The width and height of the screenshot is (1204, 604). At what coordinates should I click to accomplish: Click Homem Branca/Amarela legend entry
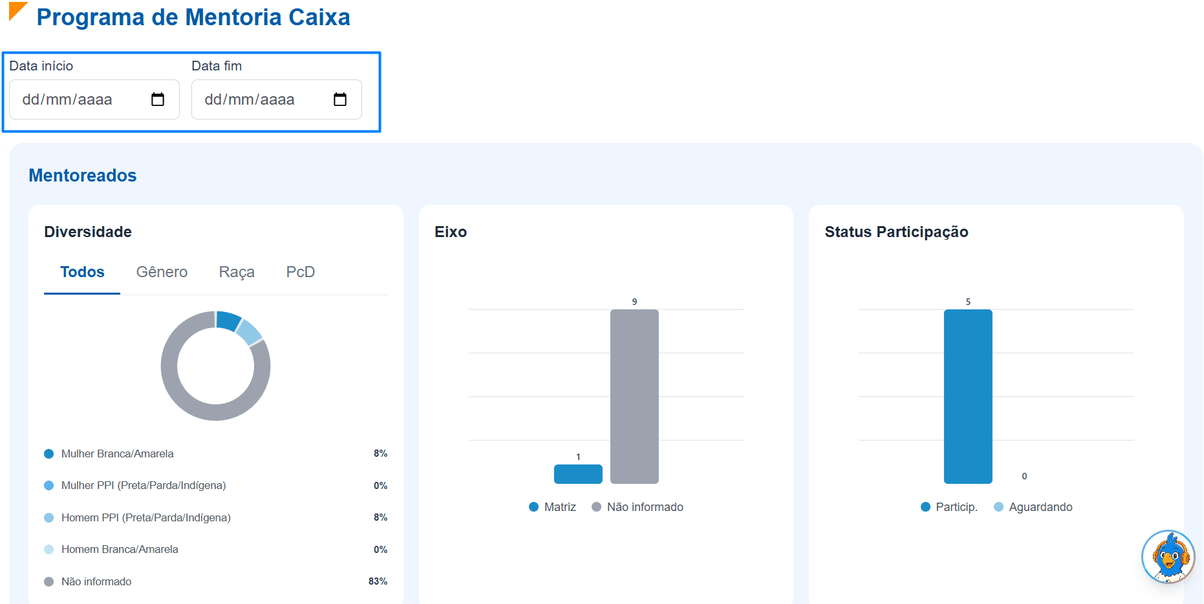(111, 549)
